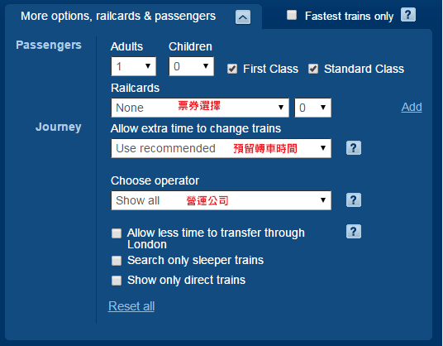Click the Add railcard link
The image size is (443, 346).
pos(412,108)
